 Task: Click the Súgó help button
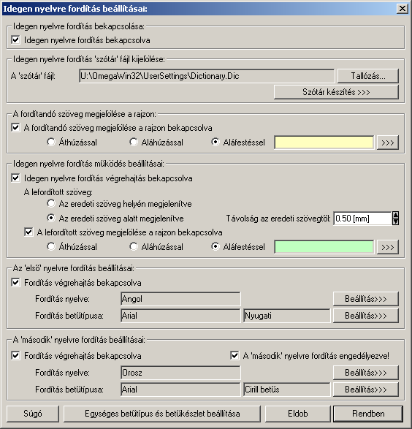tap(33, 414)
